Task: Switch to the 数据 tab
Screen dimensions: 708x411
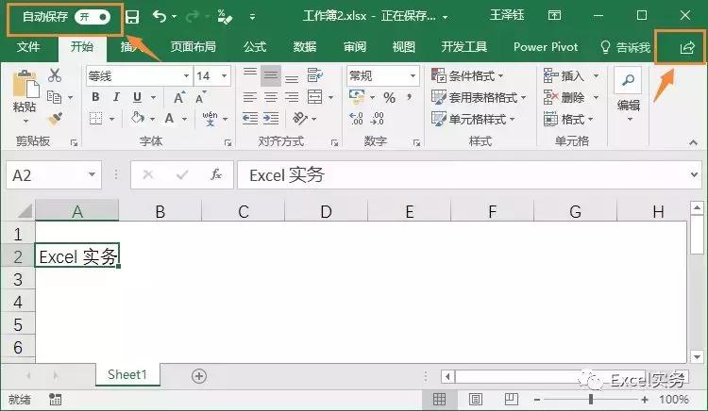Action: tap(304, 47)
